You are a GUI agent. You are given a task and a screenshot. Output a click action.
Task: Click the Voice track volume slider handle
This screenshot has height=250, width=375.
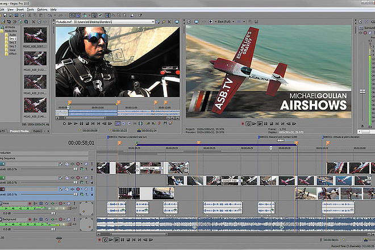click(x=53, y=213)
